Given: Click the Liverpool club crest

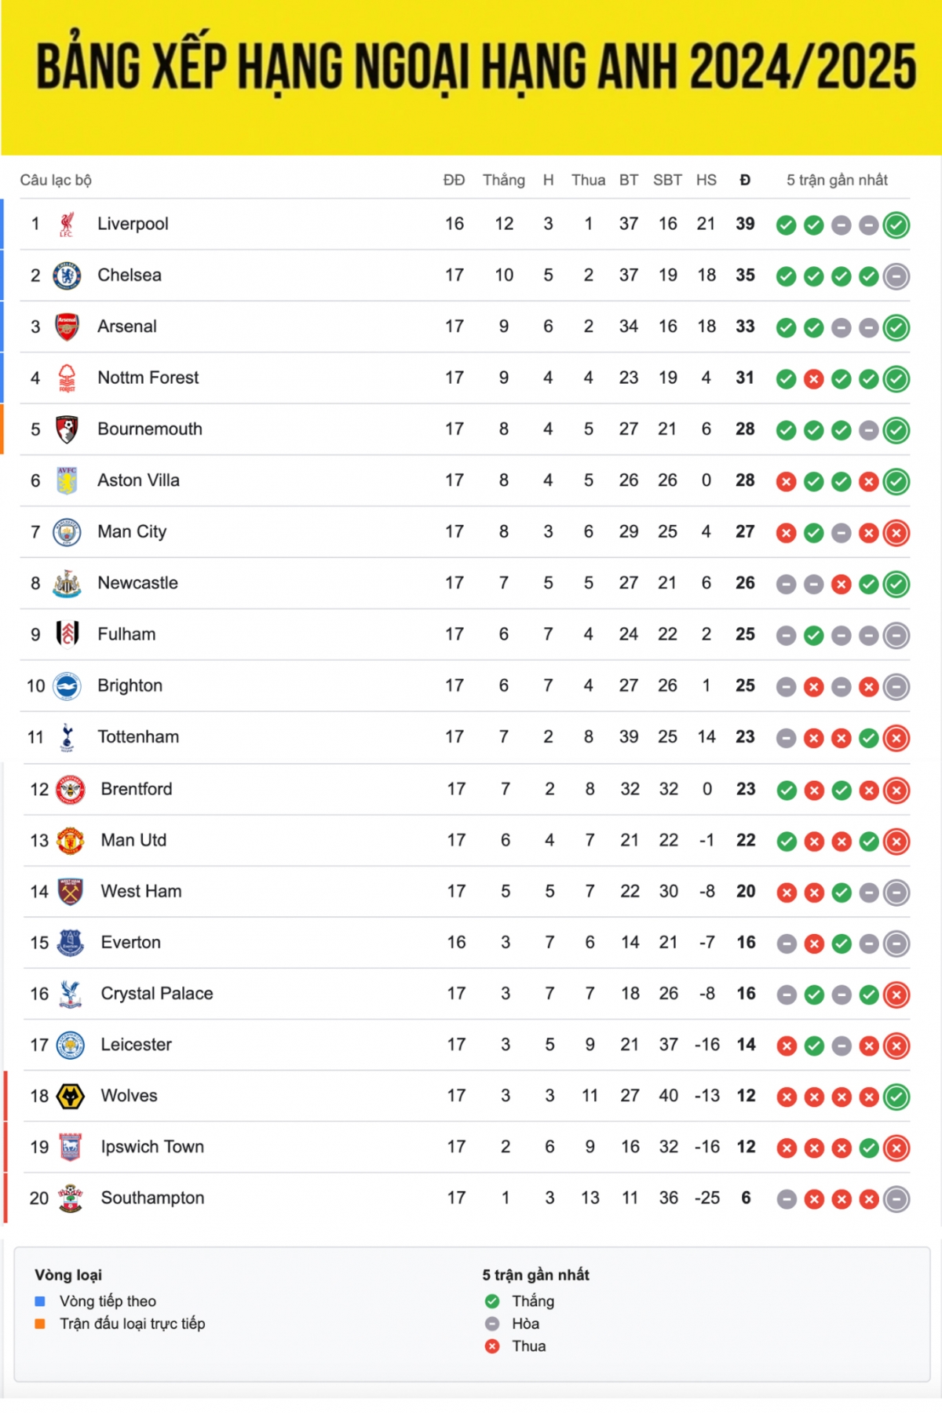Looking at the screenshot, I should click(67, 225).
